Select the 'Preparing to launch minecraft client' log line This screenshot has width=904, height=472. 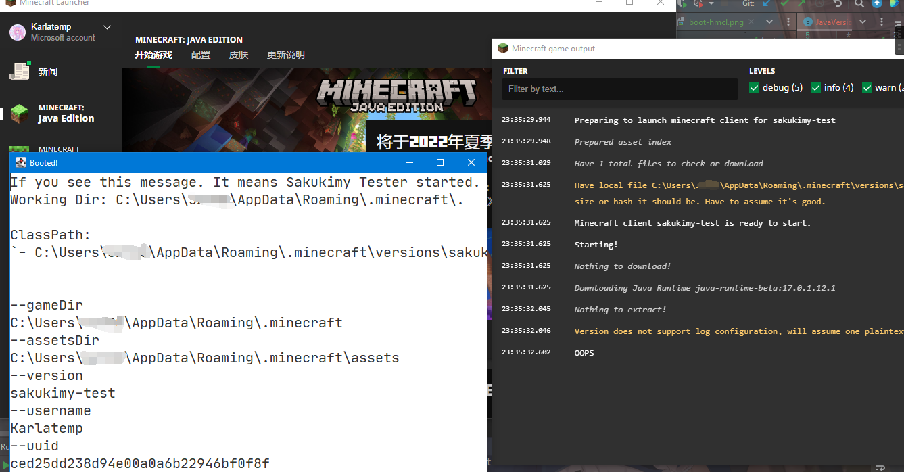point(705,120)
